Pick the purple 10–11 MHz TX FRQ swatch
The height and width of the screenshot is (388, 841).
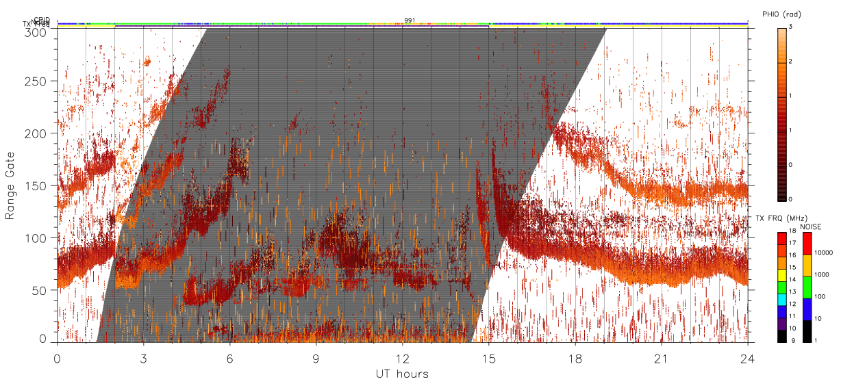(782, 324)
